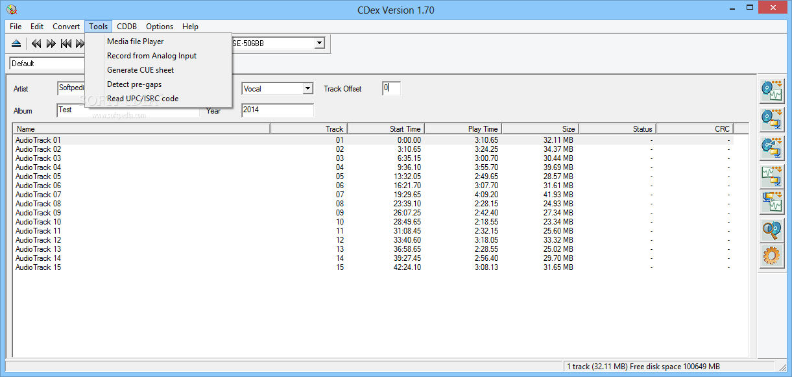Sort by the Track column header
This screenshot has width=792, height=377.
point(308,128)
